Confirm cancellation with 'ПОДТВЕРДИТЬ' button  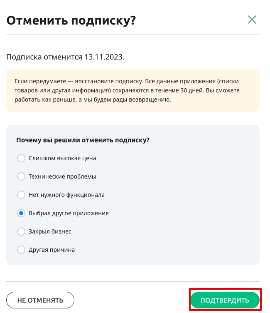[x=225, y=300]
